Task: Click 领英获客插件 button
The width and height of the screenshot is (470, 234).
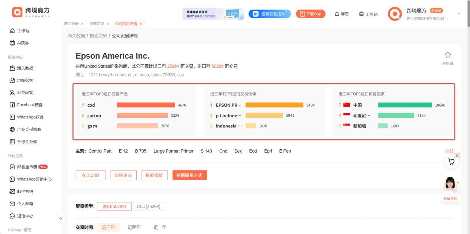Action: (270, 14)
